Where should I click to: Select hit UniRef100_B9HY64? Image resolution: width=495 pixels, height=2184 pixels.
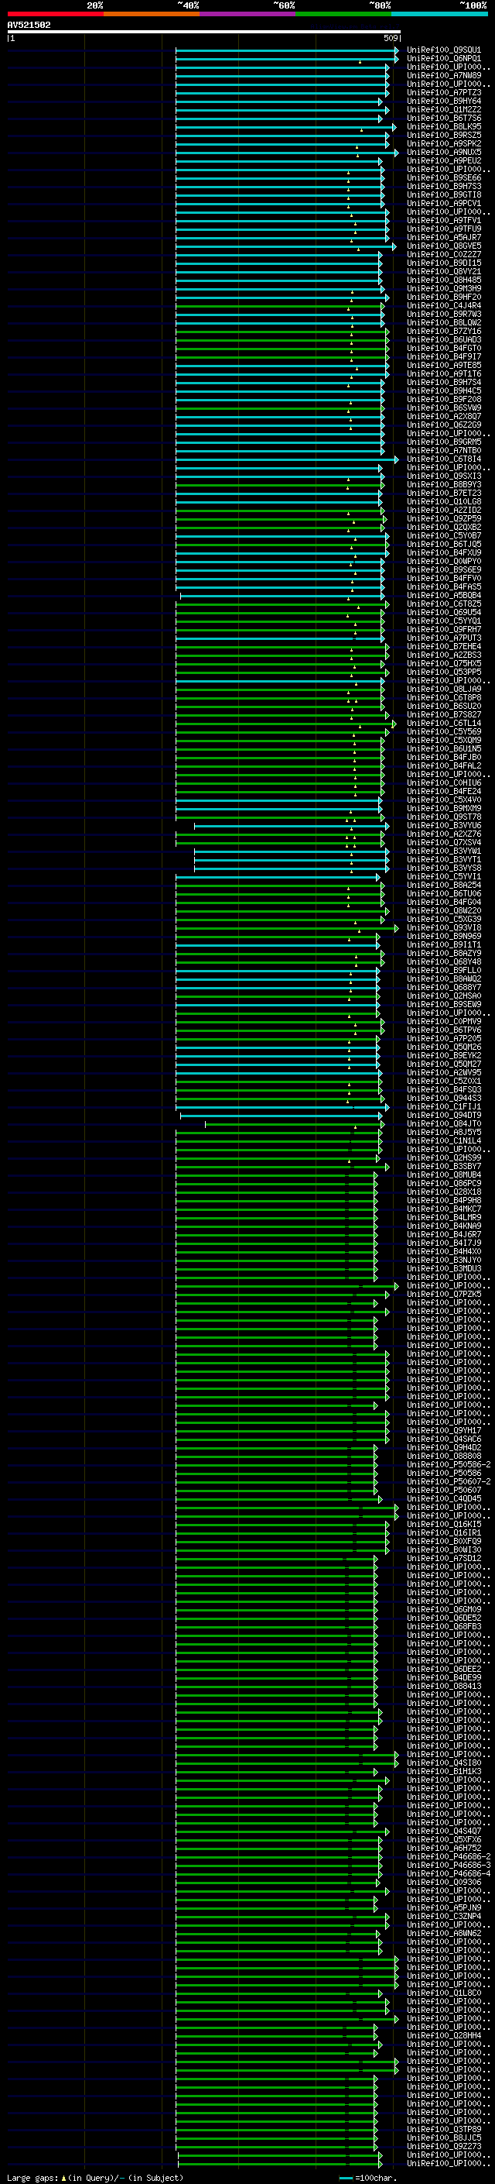444,101
